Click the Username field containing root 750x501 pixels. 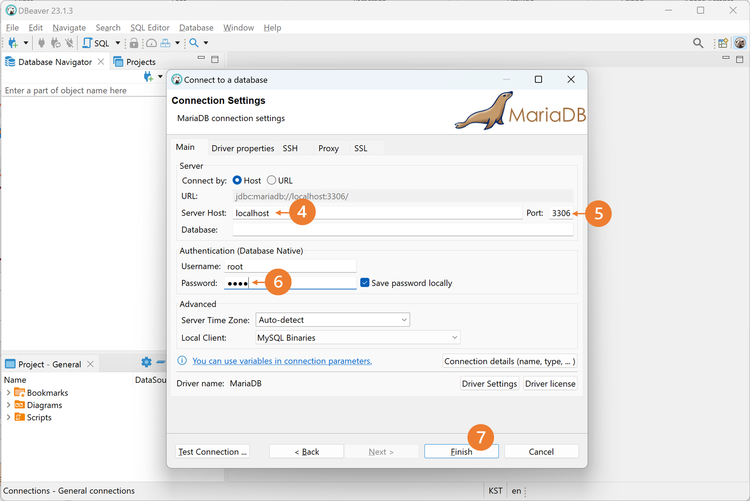(x=290, y=266)
